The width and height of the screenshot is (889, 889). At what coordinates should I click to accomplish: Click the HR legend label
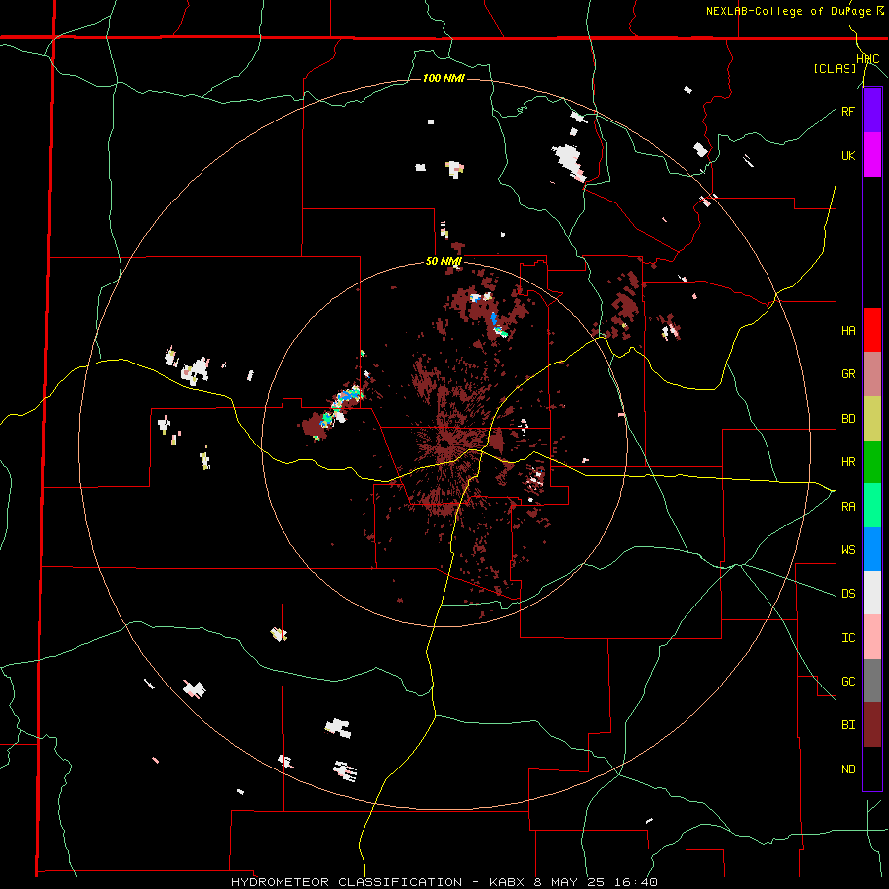[x=848, y=462]
